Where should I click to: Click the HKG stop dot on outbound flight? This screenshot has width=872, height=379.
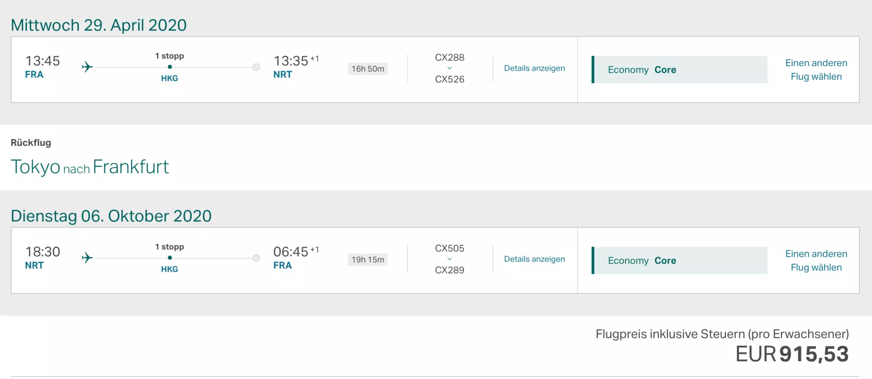click(170, 67)
